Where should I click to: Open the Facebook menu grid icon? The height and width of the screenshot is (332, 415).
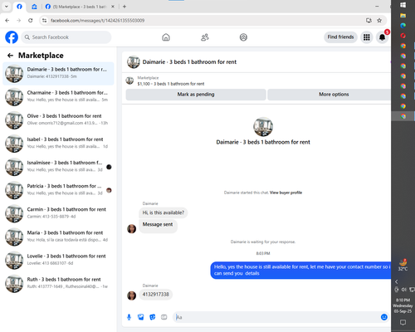coord(367,37)
